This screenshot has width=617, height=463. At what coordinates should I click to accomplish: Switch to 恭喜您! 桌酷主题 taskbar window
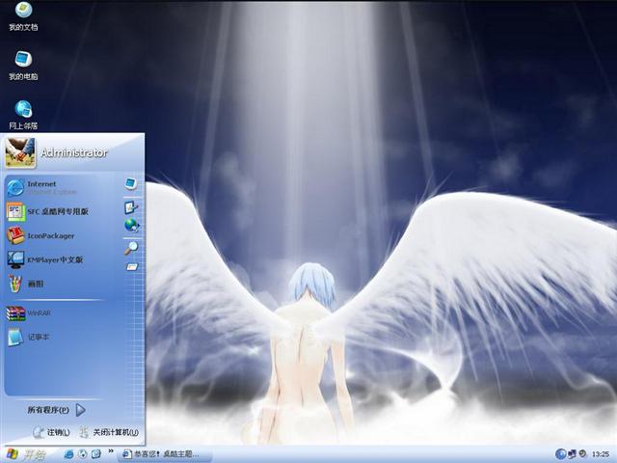[x=159, y=453]
